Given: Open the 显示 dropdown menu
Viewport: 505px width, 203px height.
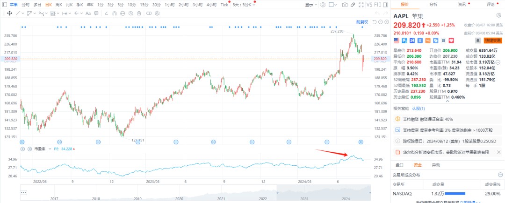Looking at the screenshot, I should [311, 4].
